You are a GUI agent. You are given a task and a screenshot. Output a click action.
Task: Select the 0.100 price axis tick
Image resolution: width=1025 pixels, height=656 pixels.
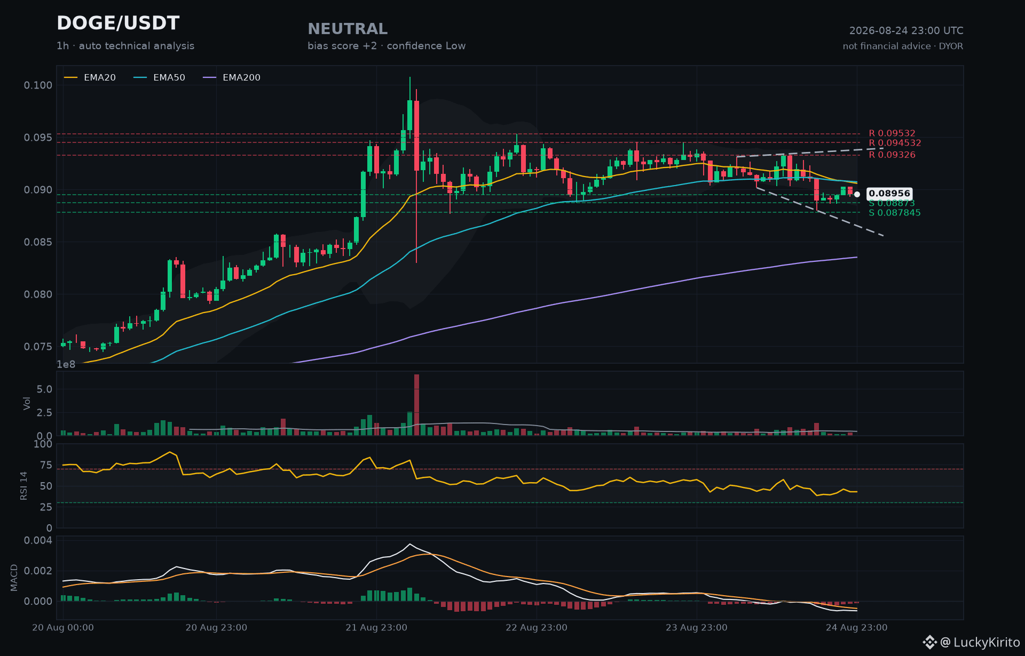click(38, 85)
